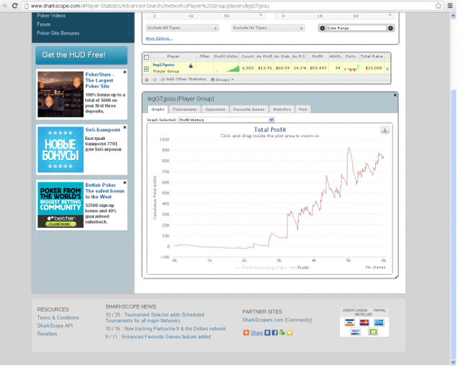Viewport: 469px width, 375px height.
Task: Open the SharkScopers.com community link
Action: pyautogui.click(x=263, y=320)
